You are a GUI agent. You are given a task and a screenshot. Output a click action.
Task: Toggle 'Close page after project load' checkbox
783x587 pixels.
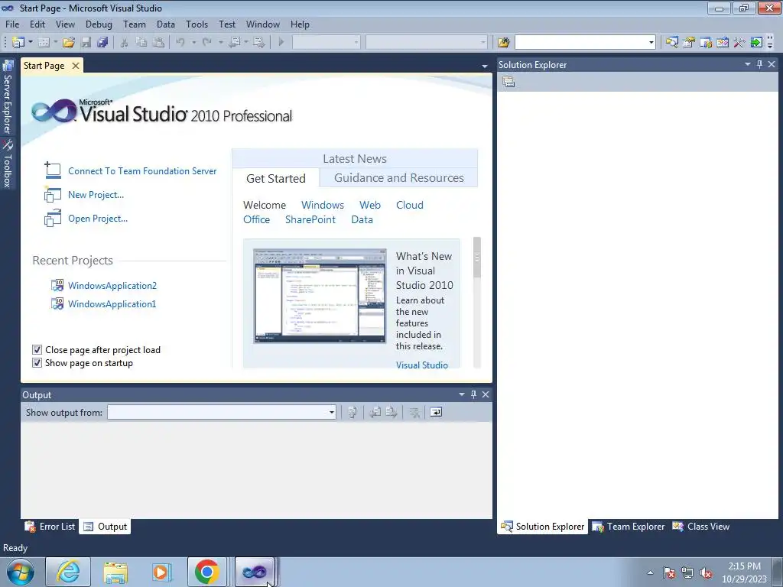pos(37,350)
